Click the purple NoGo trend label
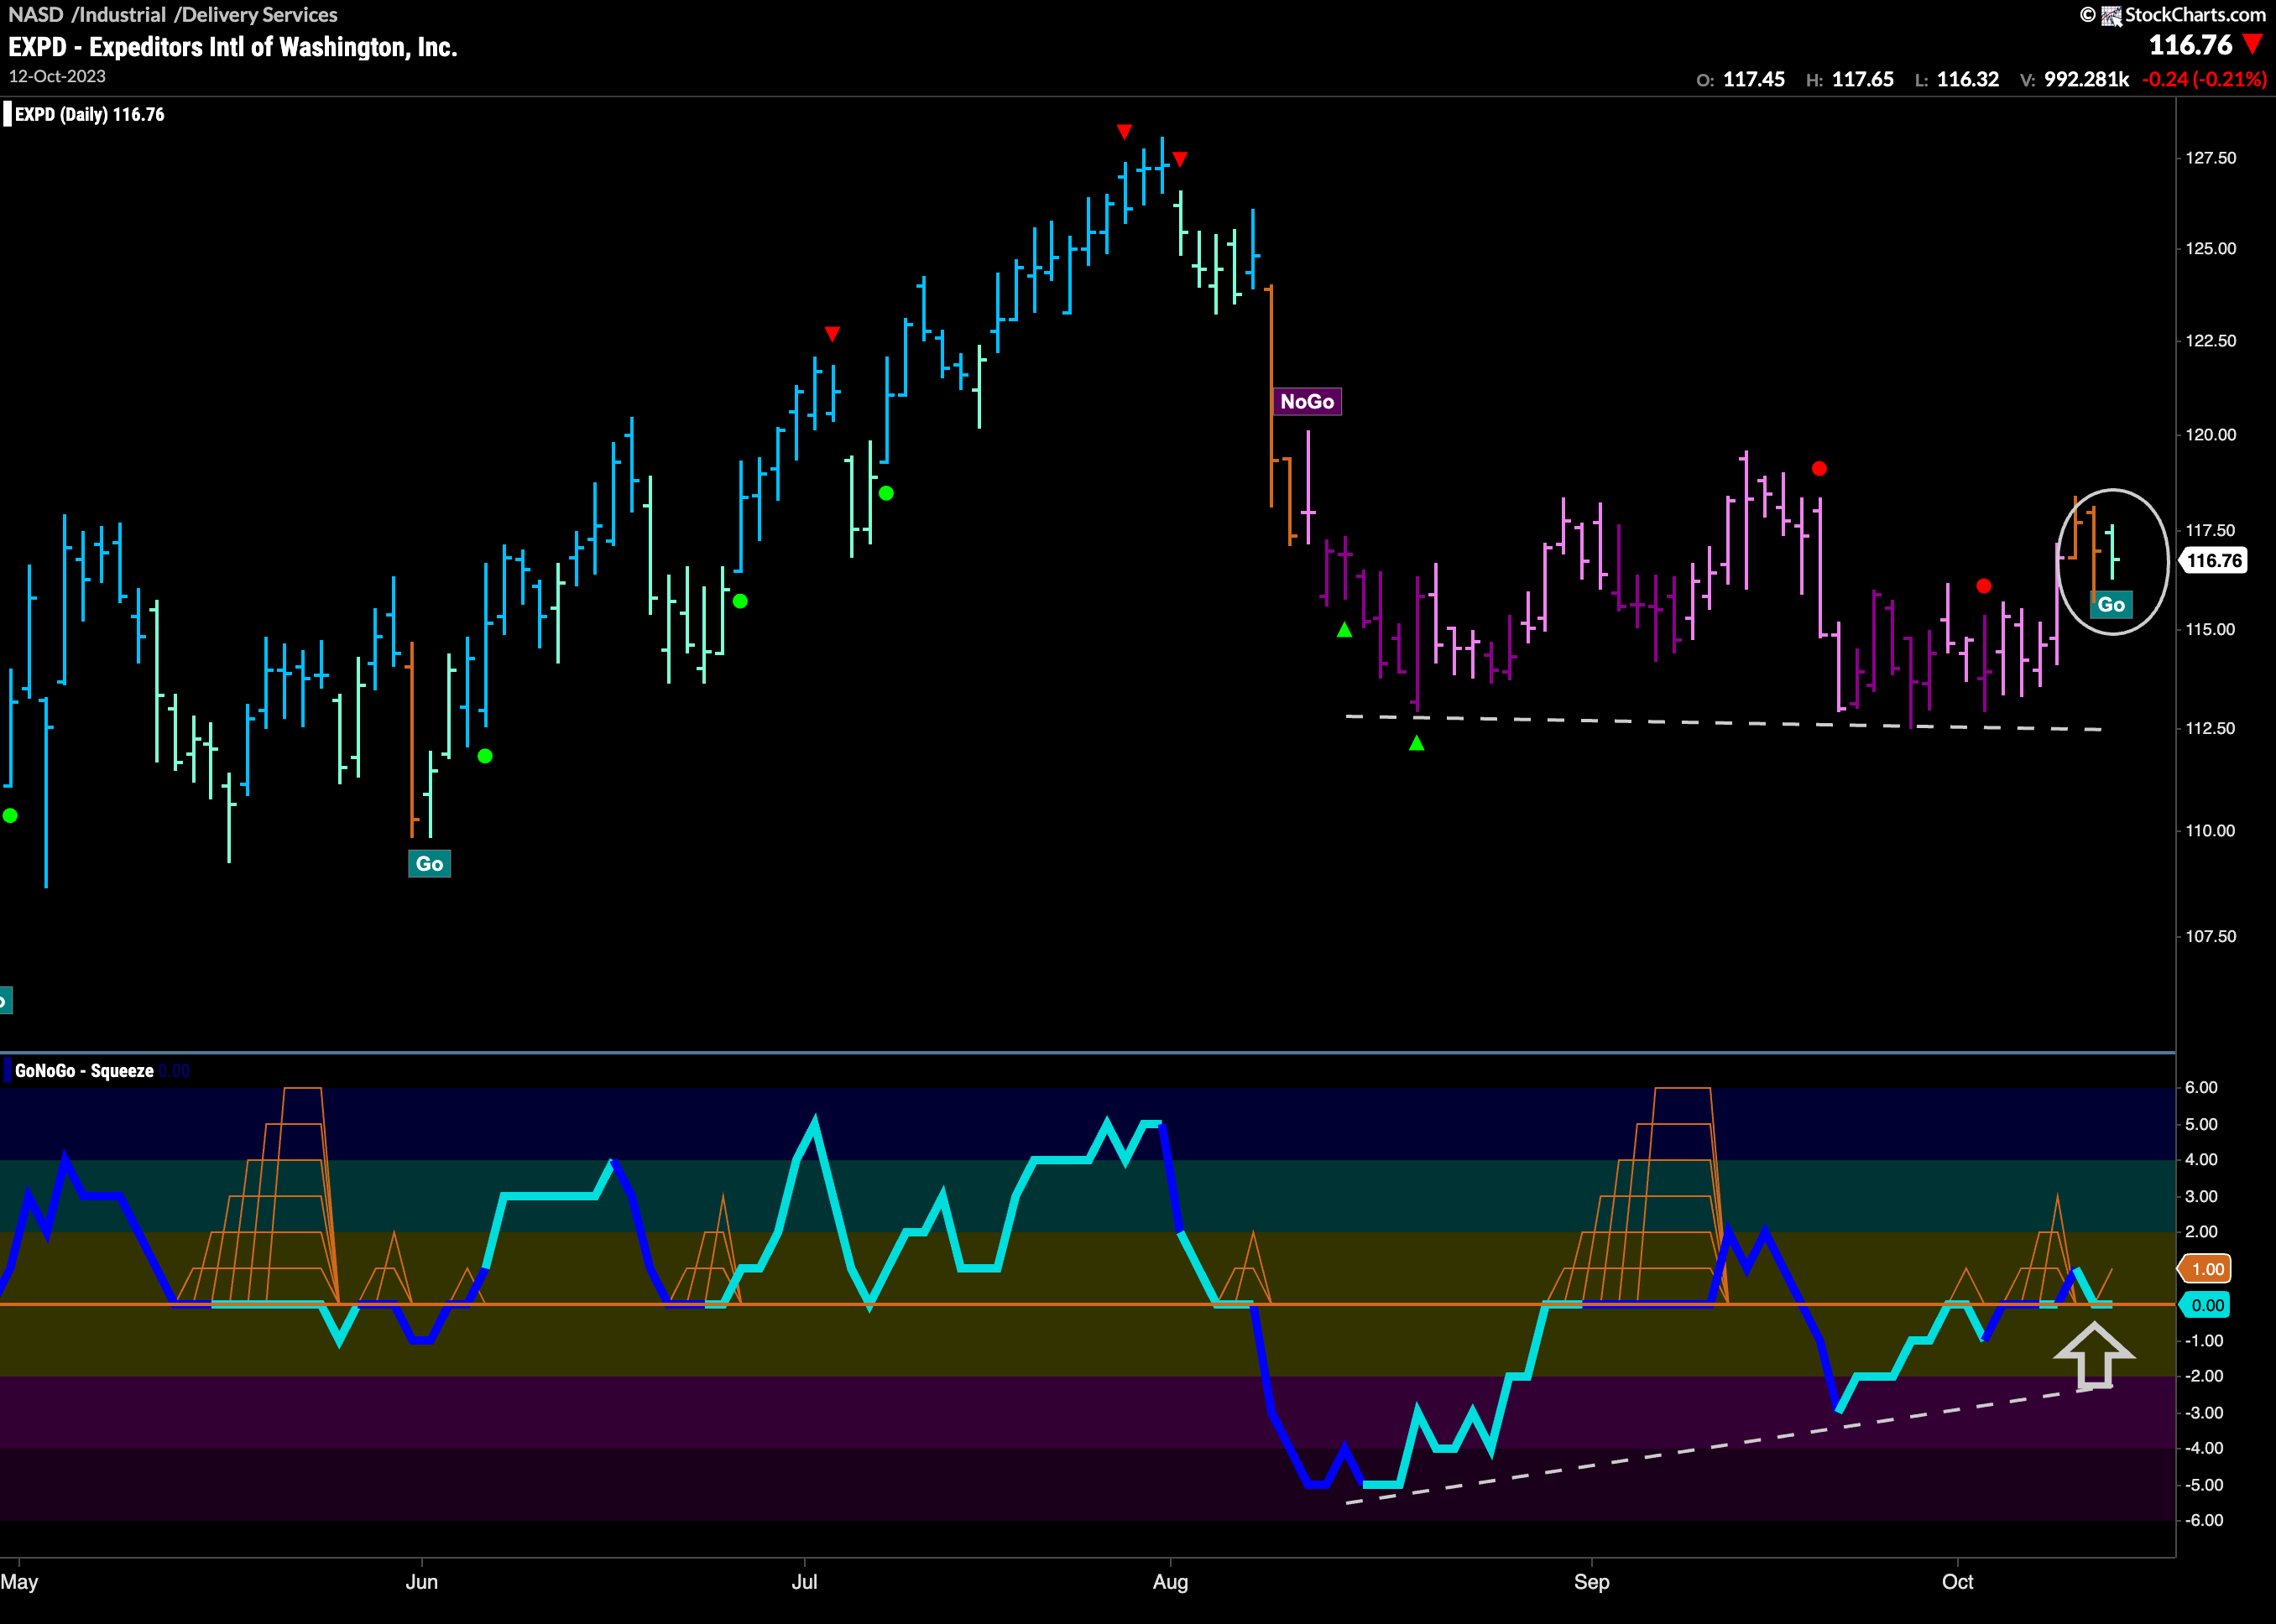The image size is (2276, 1624). (1307, 401)
